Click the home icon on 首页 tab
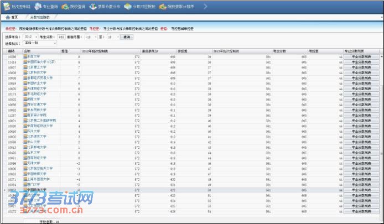Screen dimensions: 384x224 [x=6, y=18]
